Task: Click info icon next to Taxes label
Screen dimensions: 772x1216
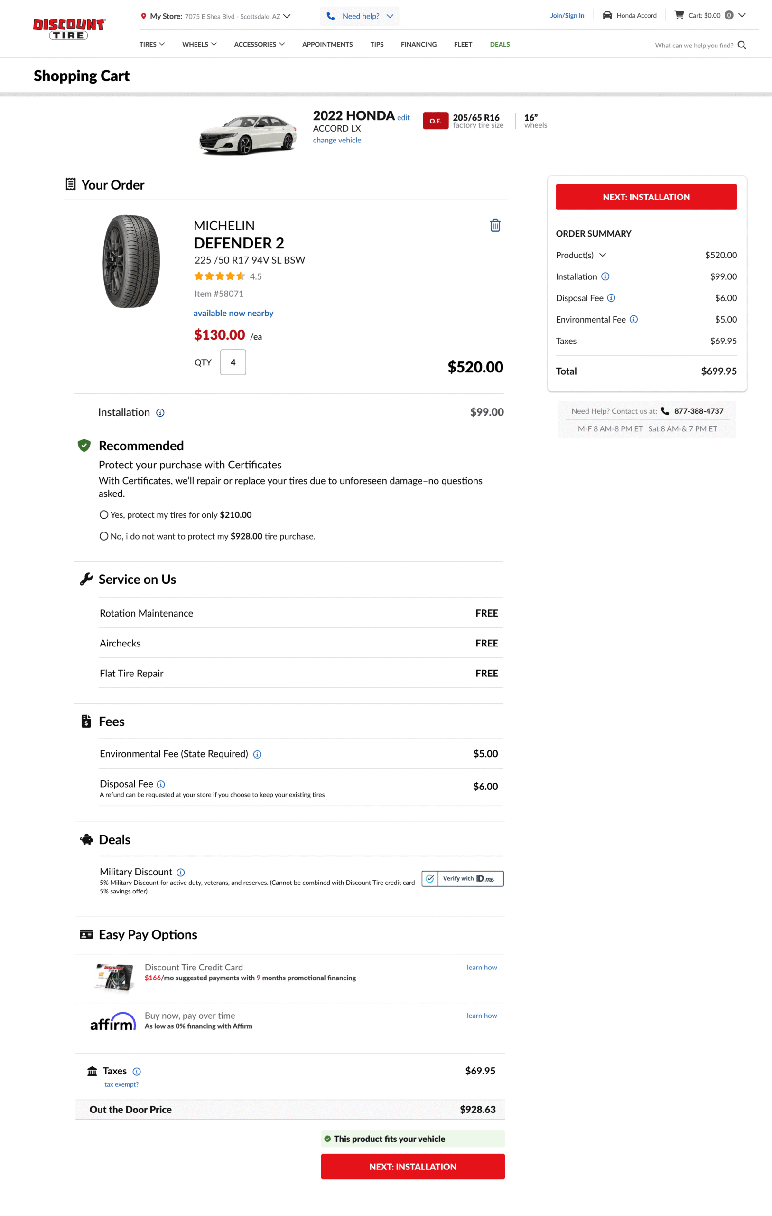Action: [x=137, y=1072]
